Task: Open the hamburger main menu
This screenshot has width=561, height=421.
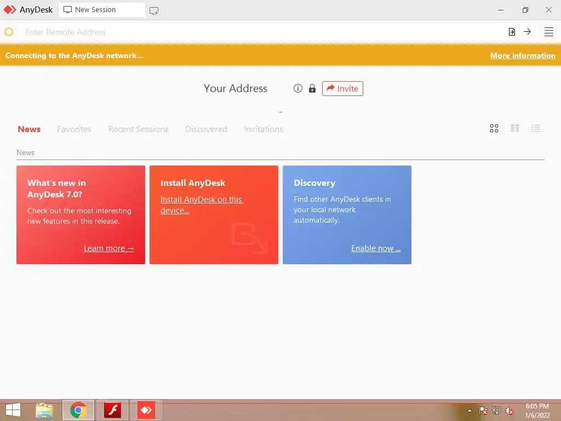Action: (549, 32)
